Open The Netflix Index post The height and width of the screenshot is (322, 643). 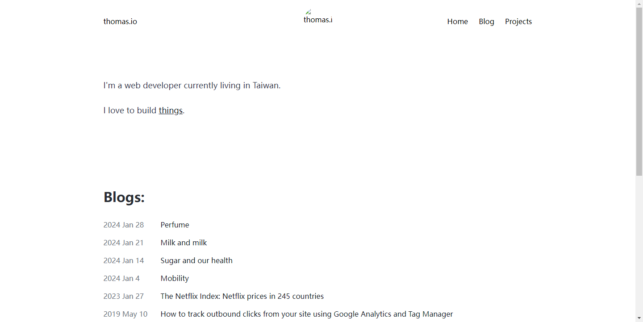242,296
